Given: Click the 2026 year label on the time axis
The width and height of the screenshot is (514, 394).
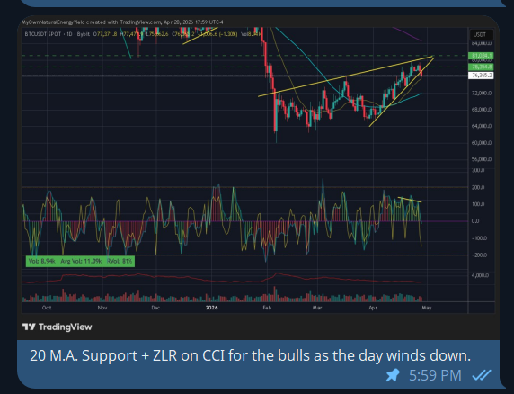Looking at the screenshot, I should [x=211, y=308].
